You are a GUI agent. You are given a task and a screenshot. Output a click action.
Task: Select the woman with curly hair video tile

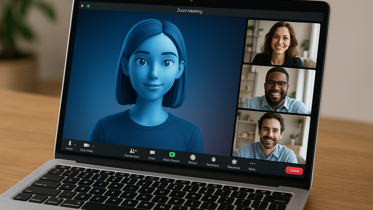(x=282, y=44)
